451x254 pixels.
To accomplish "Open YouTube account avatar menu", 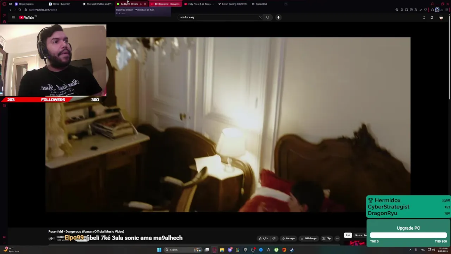I will click(441, 17).
